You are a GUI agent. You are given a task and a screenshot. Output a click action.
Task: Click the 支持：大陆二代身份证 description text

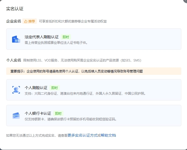point(85,93)
